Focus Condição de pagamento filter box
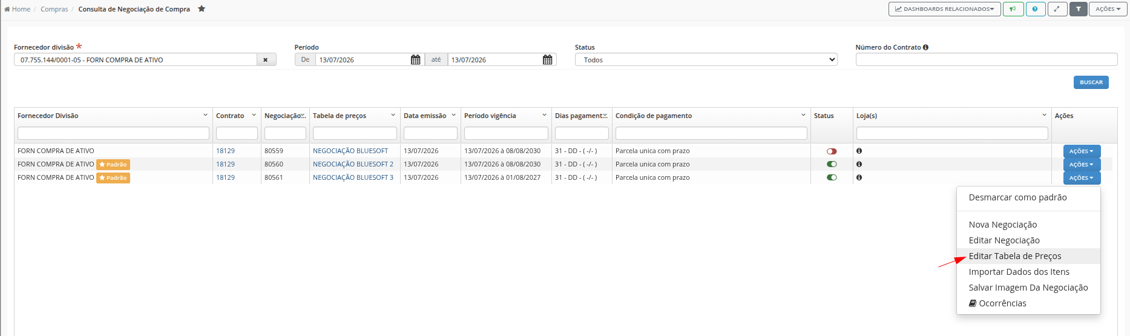Viewport: 1130px width, 336px height. 711,133
